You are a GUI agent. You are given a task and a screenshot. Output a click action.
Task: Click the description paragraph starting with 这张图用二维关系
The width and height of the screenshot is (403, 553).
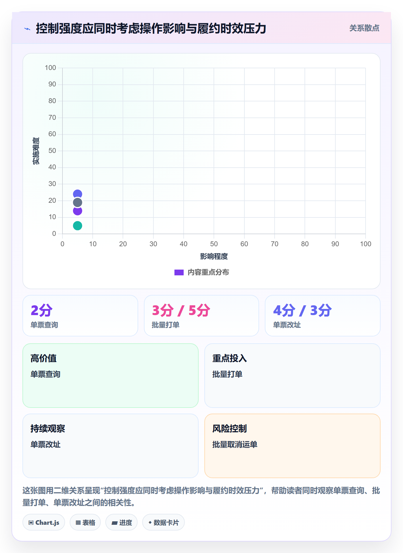[201, 497]
